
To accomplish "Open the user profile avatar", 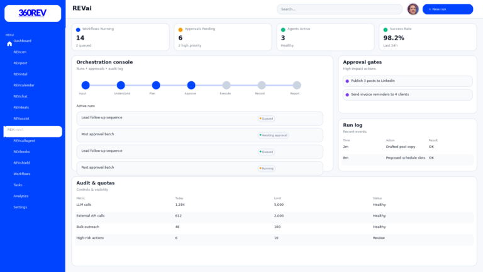I will tap(413, 9).
